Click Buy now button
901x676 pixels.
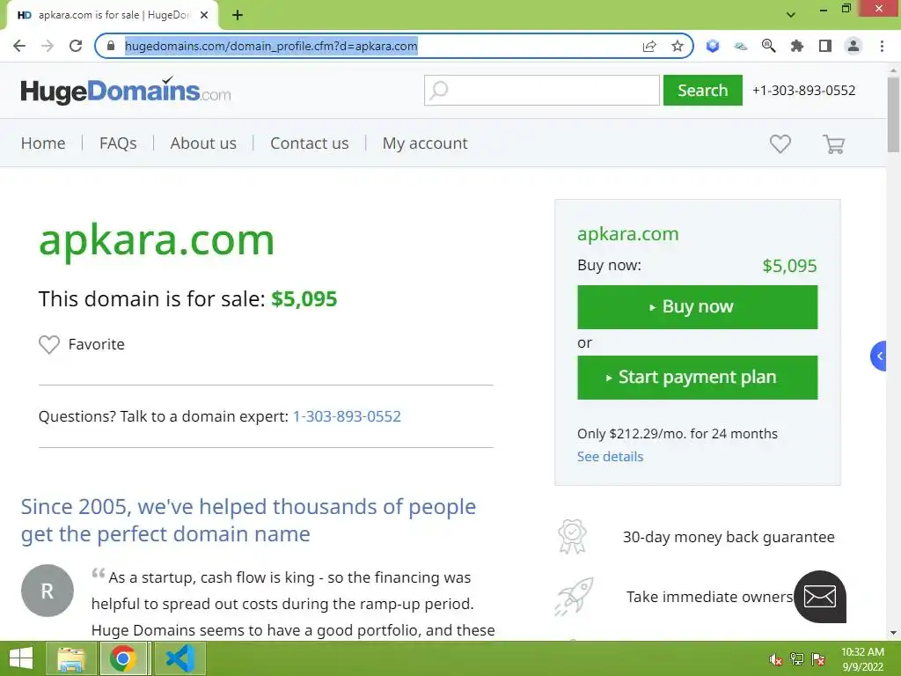click(x=697, y=307)
